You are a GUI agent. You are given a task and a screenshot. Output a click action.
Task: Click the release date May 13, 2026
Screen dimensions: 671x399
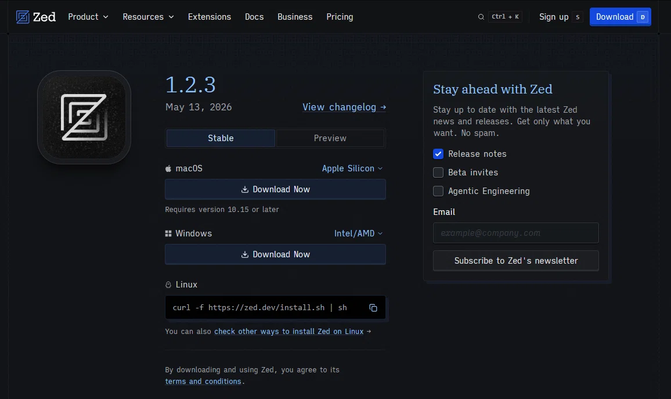tap(199, 107)
